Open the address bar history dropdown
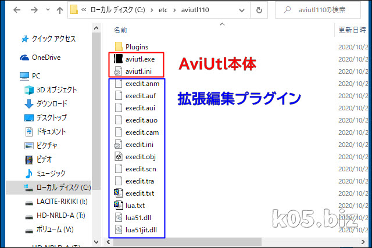Screen dimensions: 372x248 pyautogui.click(x=242, y=10)
